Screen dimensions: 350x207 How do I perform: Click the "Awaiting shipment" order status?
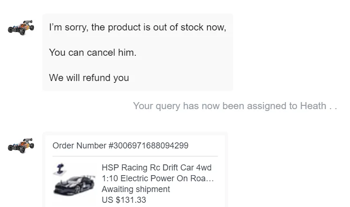tap(135, 189)
